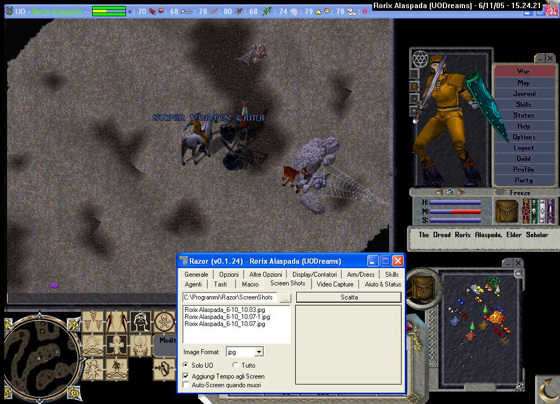Switch to the Video Capture tab
The height and width of the screenshot is (404, 560).
(x=335, y=284)
